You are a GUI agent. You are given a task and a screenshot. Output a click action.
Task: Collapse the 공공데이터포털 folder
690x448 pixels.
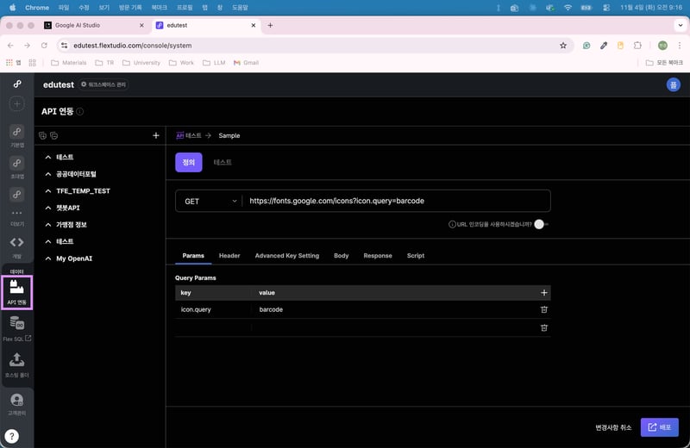click(48, 174)
